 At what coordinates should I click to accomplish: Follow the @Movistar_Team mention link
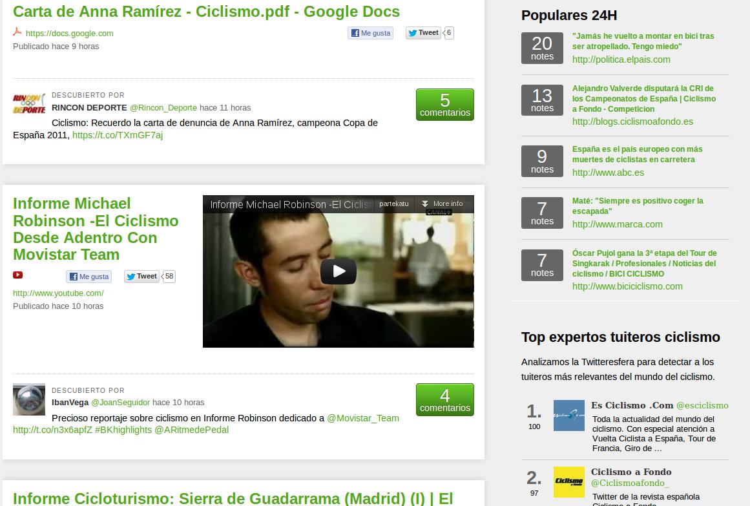click(362, 418)
